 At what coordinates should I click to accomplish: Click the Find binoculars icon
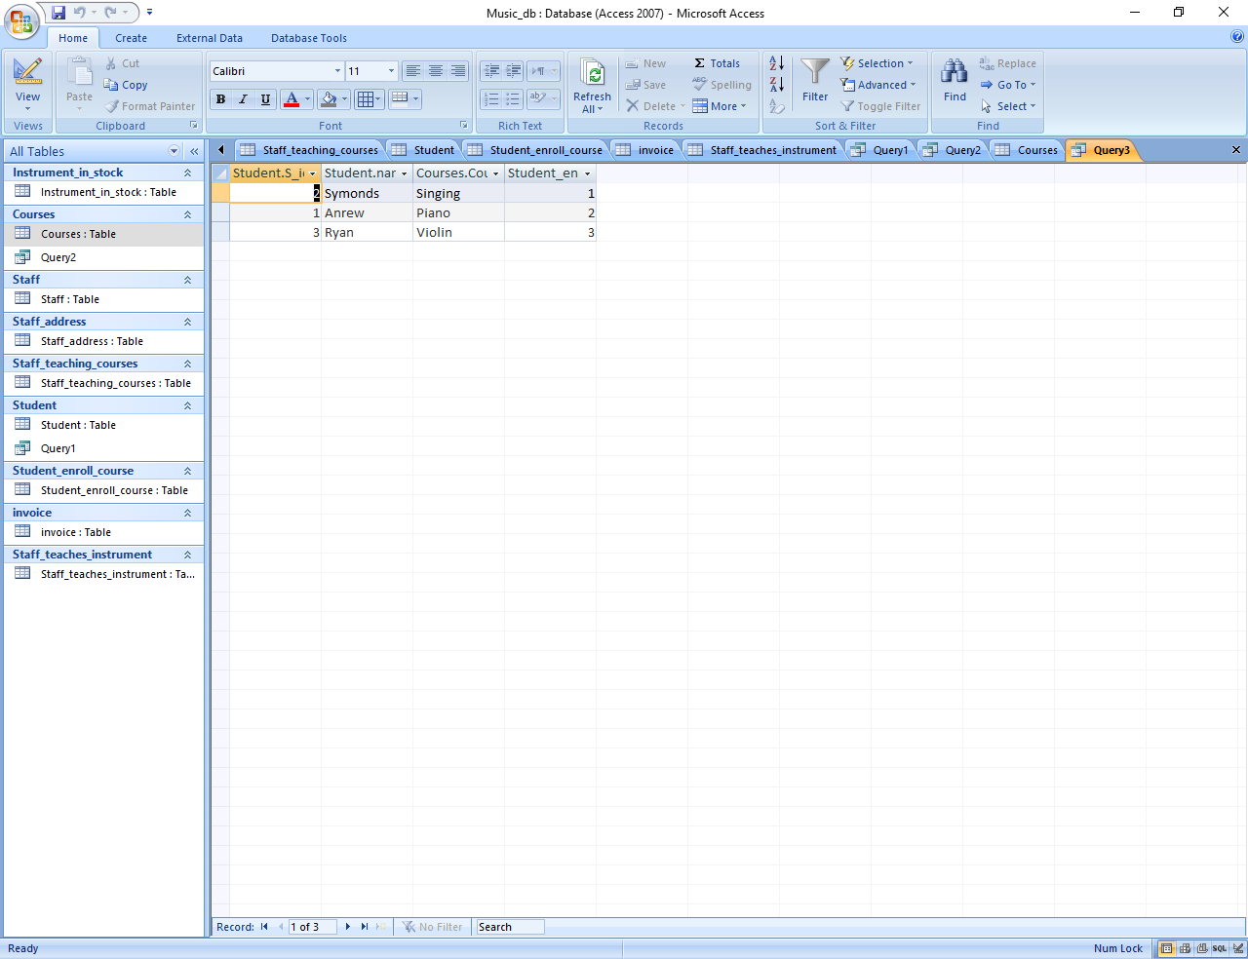tap(955, 73)
